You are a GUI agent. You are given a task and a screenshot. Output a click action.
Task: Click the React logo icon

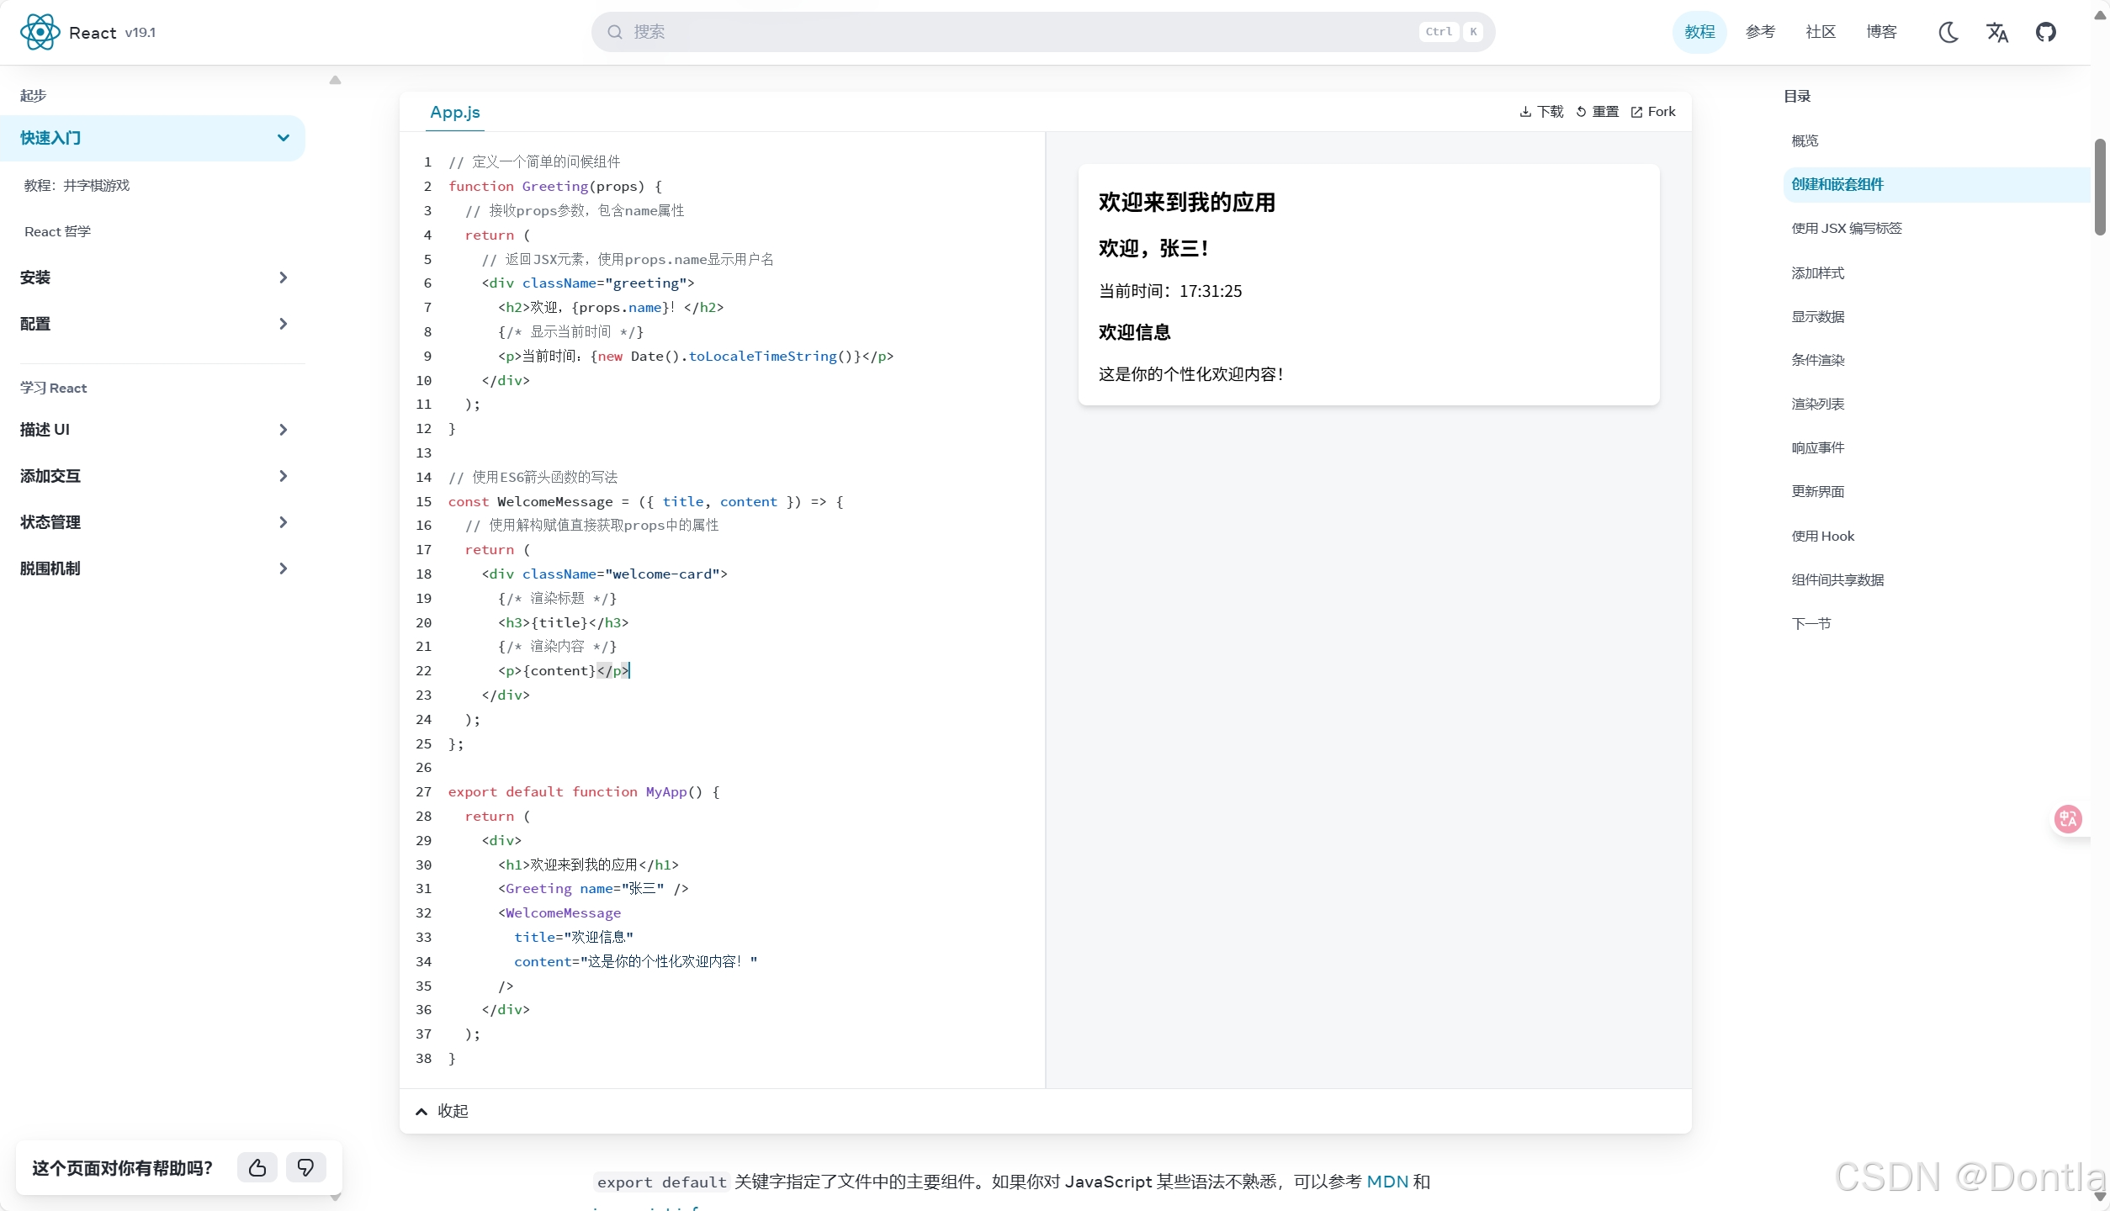click(x=40, y=32)
